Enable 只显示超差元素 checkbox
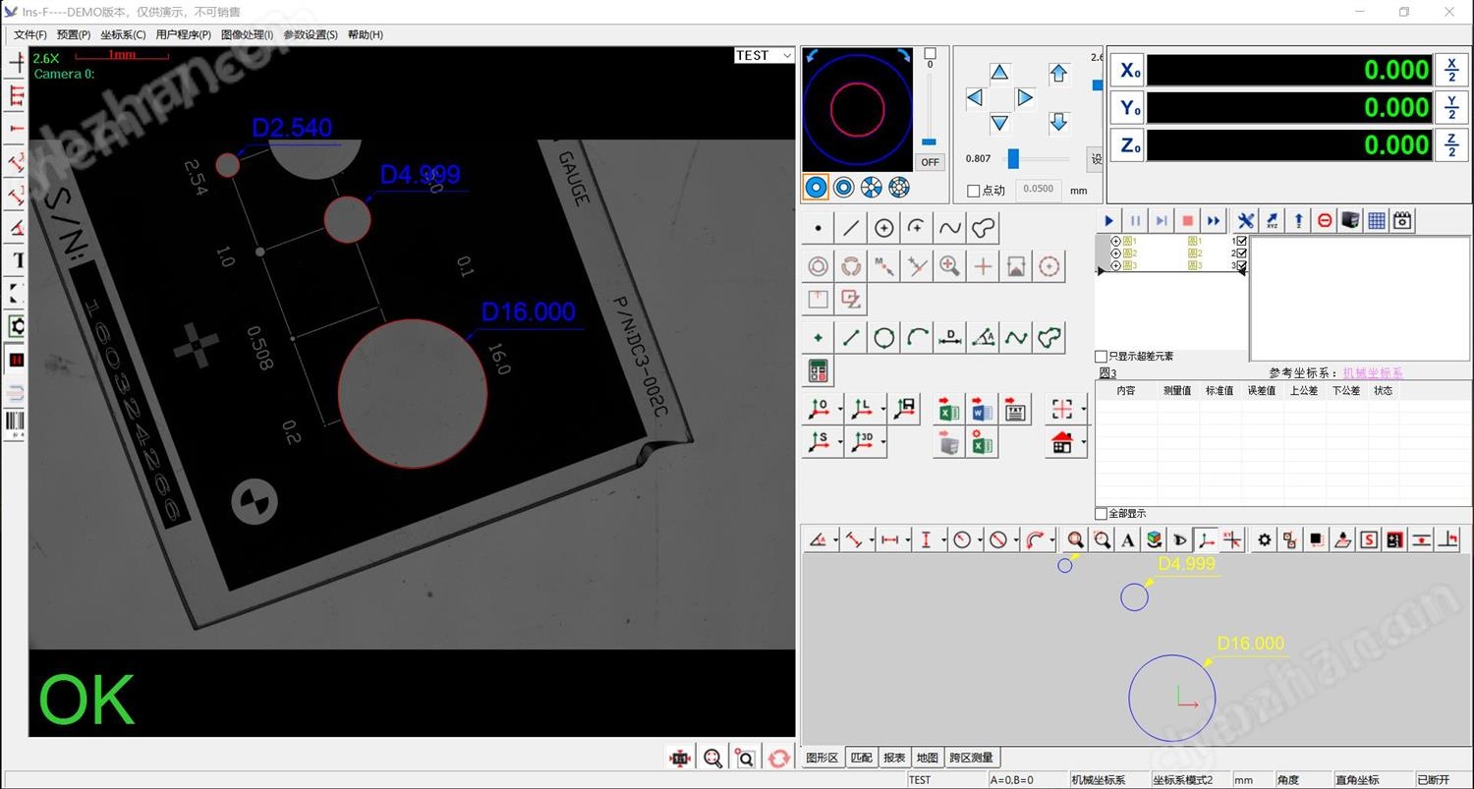 1102,357
